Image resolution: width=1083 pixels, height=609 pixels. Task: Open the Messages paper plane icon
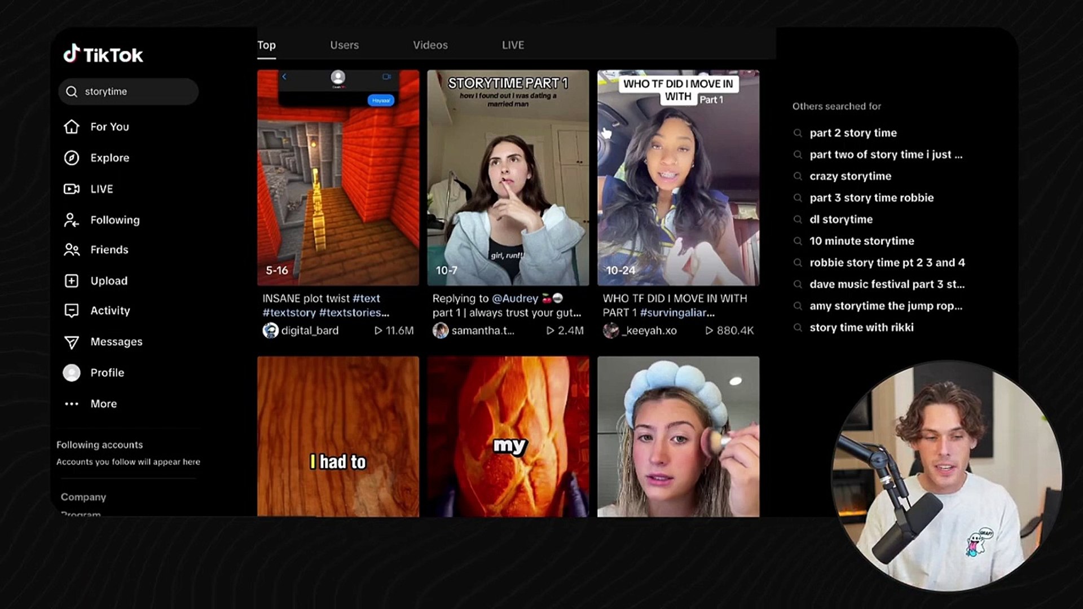click(72, 341)
